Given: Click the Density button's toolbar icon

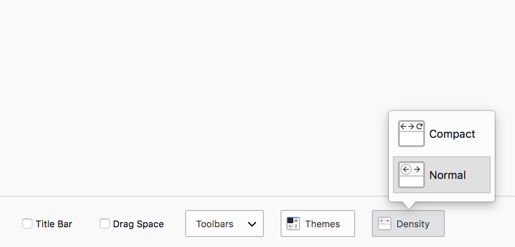Looking at the screenshot, I should coord(385,223).
